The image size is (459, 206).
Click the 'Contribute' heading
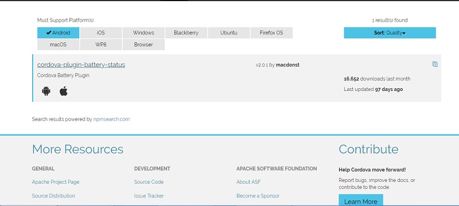click(368, 149)
